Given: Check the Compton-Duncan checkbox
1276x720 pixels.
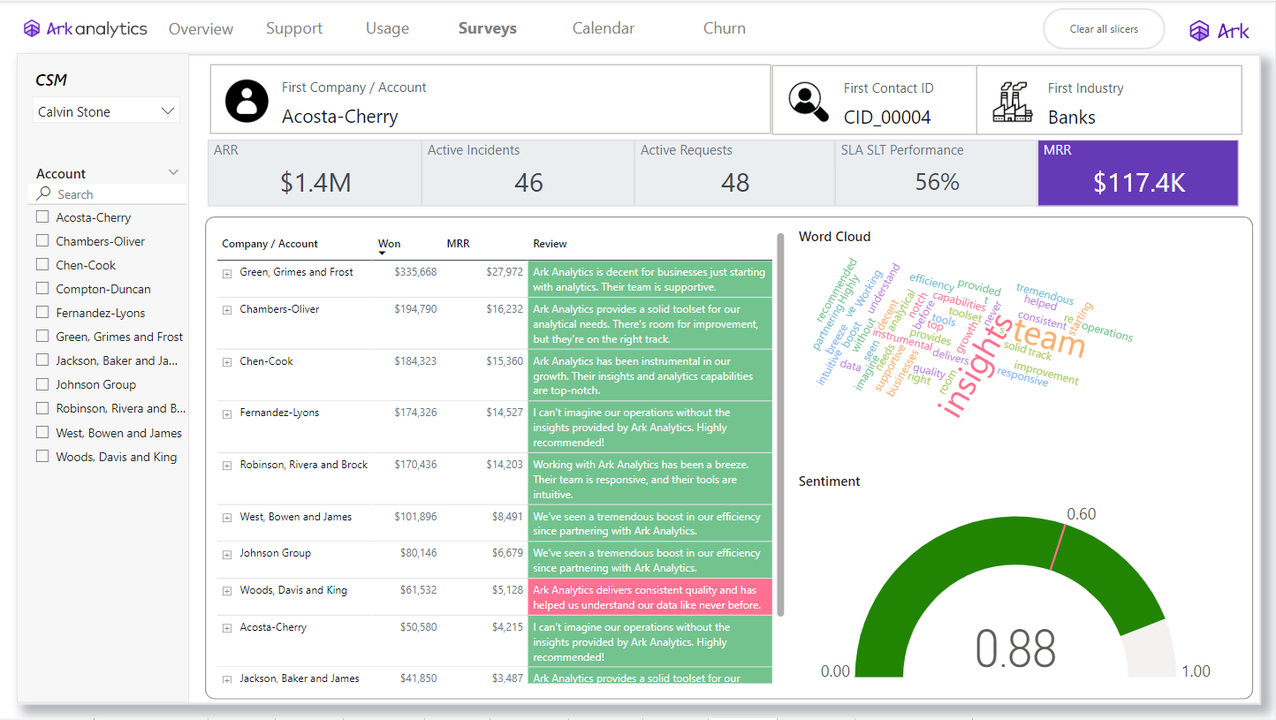Looking at the screenshot, I should click(41, 288).
